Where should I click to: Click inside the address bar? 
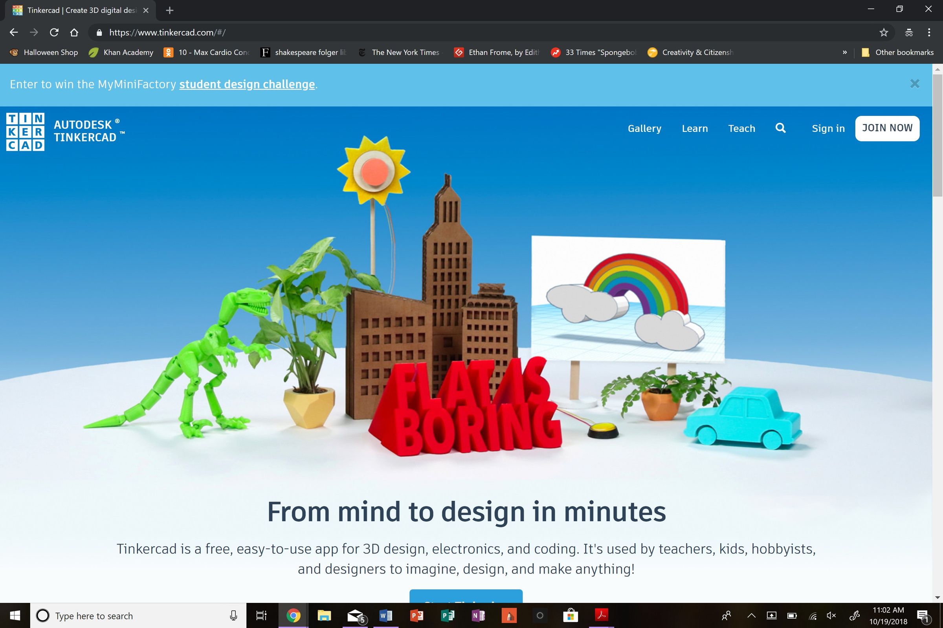[281, 33]
